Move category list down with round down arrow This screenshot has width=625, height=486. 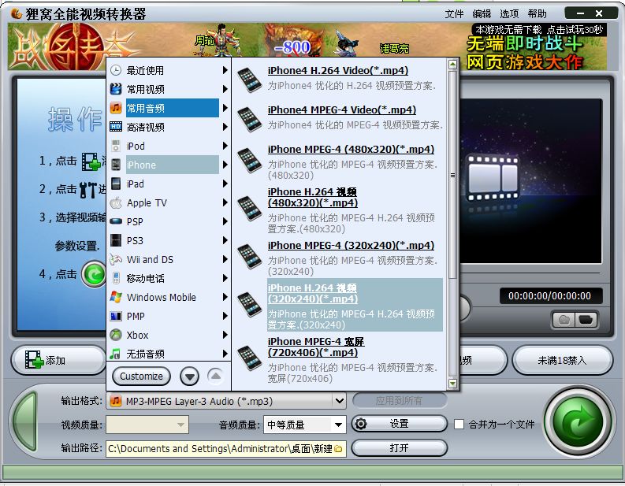[189, 377]
